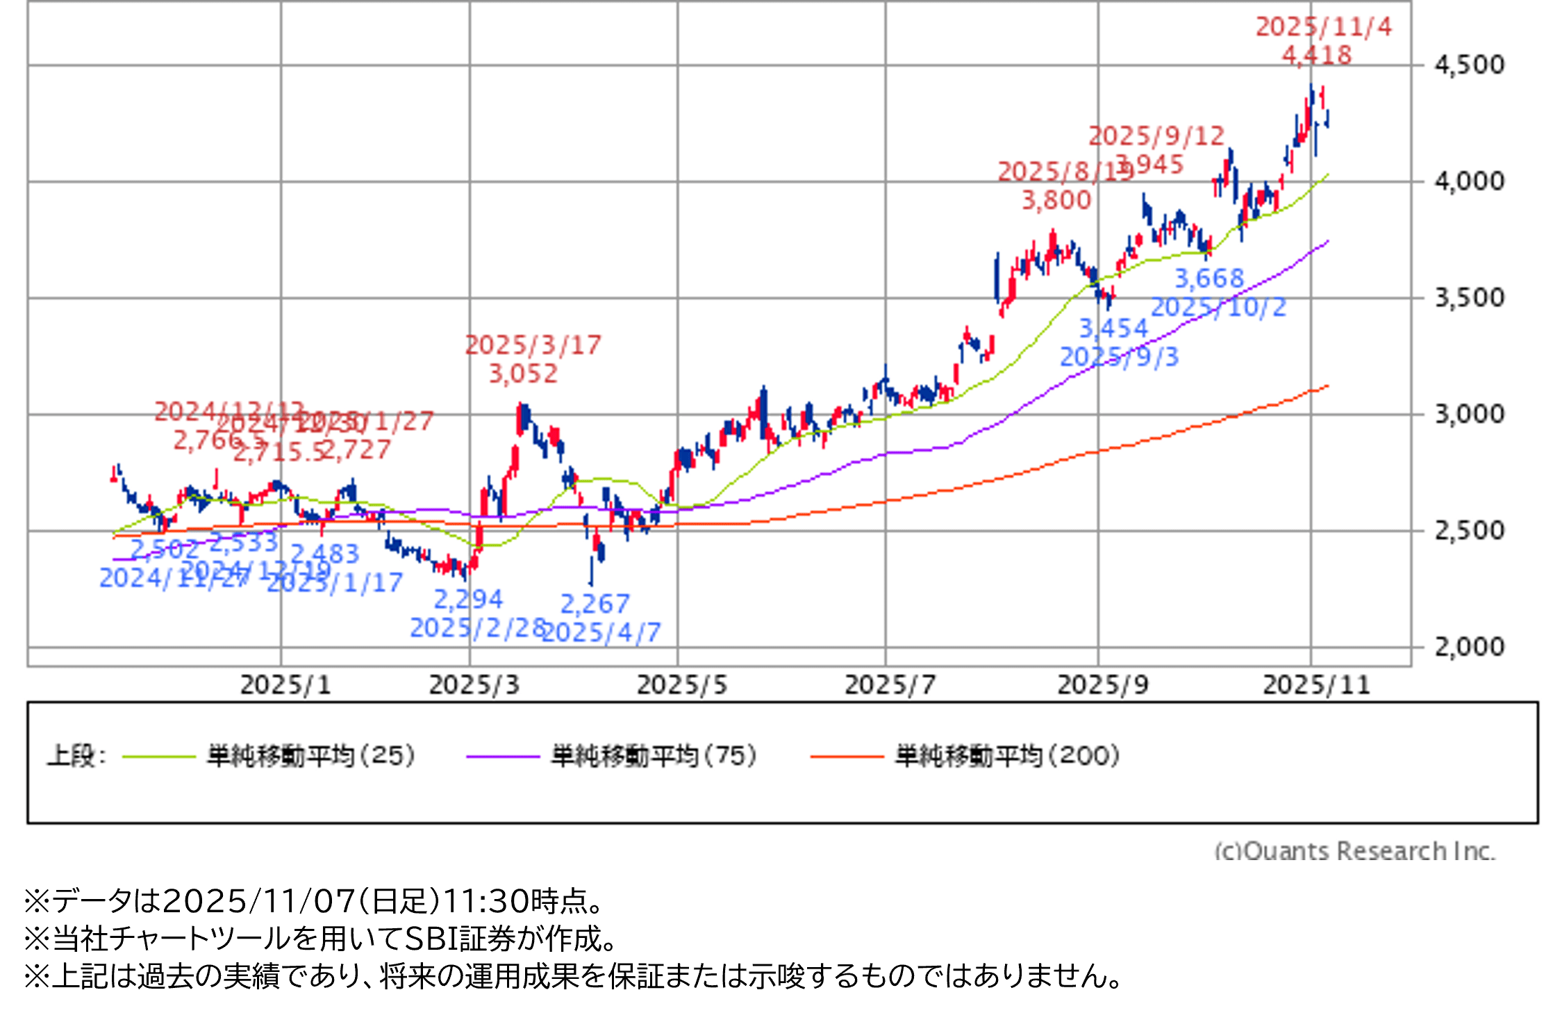The image size is (1544, 1022).
Task: Click the 2025/10/2 low label 3,668
Action: point(1209,279)
